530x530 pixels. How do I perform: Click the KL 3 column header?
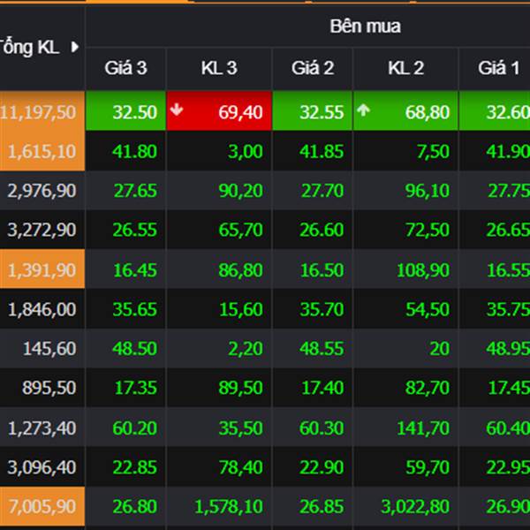pyautogui.click(x=219, y=68)
